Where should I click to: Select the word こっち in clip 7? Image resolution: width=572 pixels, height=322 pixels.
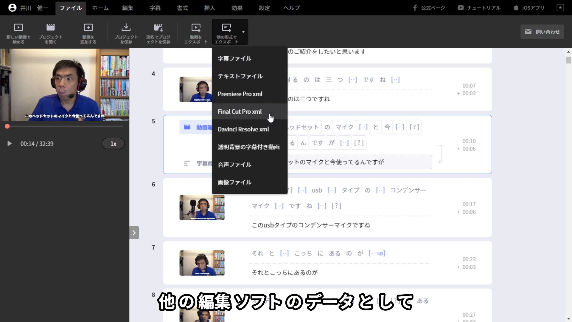pyautogui.click(x=303, y=253)
